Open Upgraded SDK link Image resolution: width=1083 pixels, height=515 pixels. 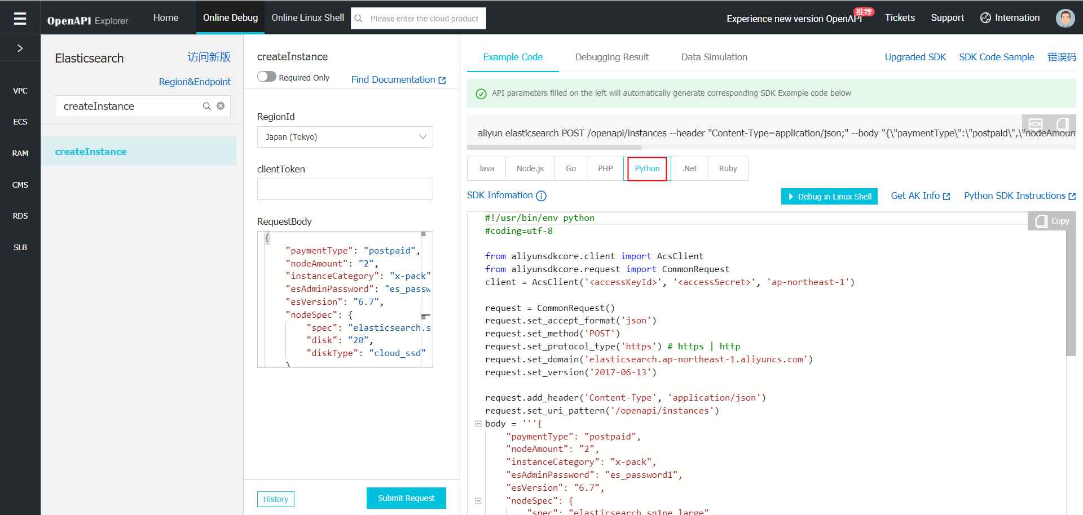coord(915,57)
